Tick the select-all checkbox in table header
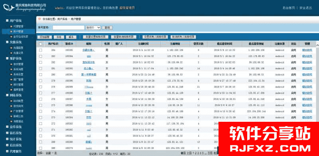The image size is (319, 156). (41, 44)
